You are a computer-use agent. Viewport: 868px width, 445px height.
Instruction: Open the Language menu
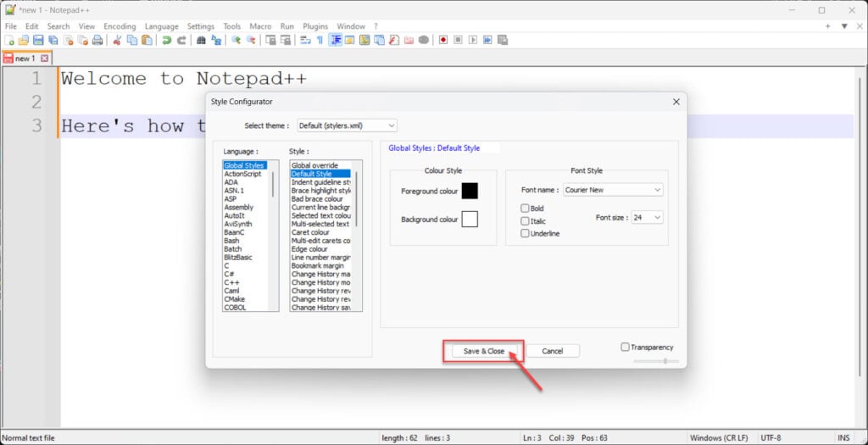[x=162, y=26]
